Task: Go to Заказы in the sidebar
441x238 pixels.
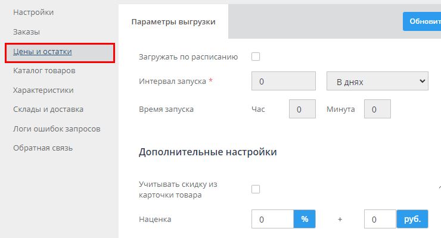Action: point(26,32)
